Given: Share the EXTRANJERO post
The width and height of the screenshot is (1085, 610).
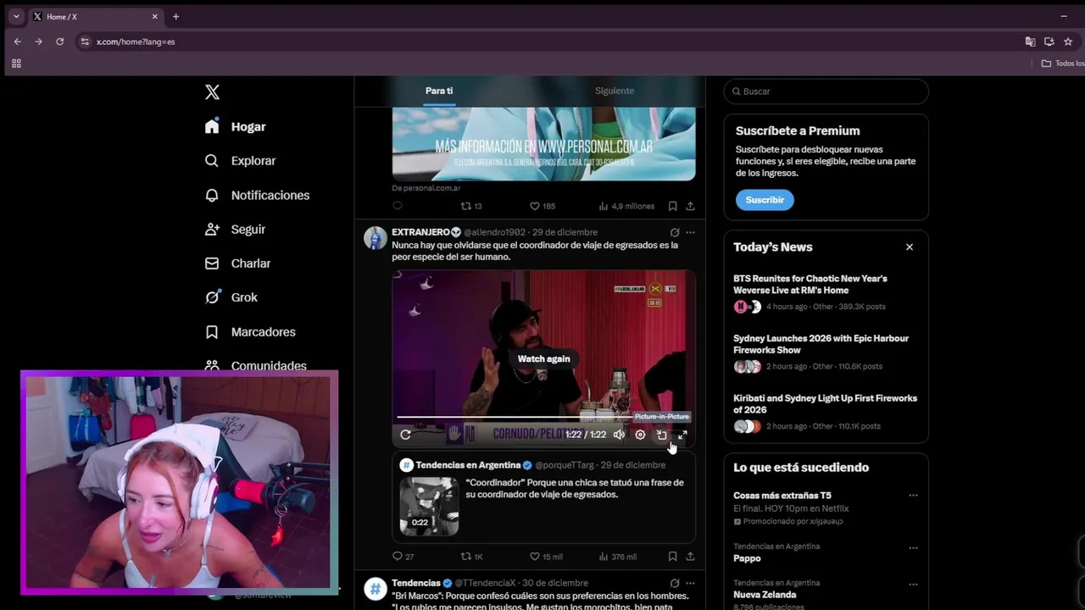Looking at the screenshot, I should point(690,557).
